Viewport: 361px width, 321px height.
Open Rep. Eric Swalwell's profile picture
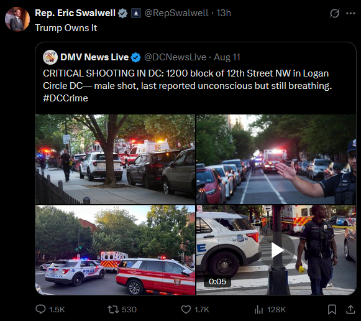point(17,19)
